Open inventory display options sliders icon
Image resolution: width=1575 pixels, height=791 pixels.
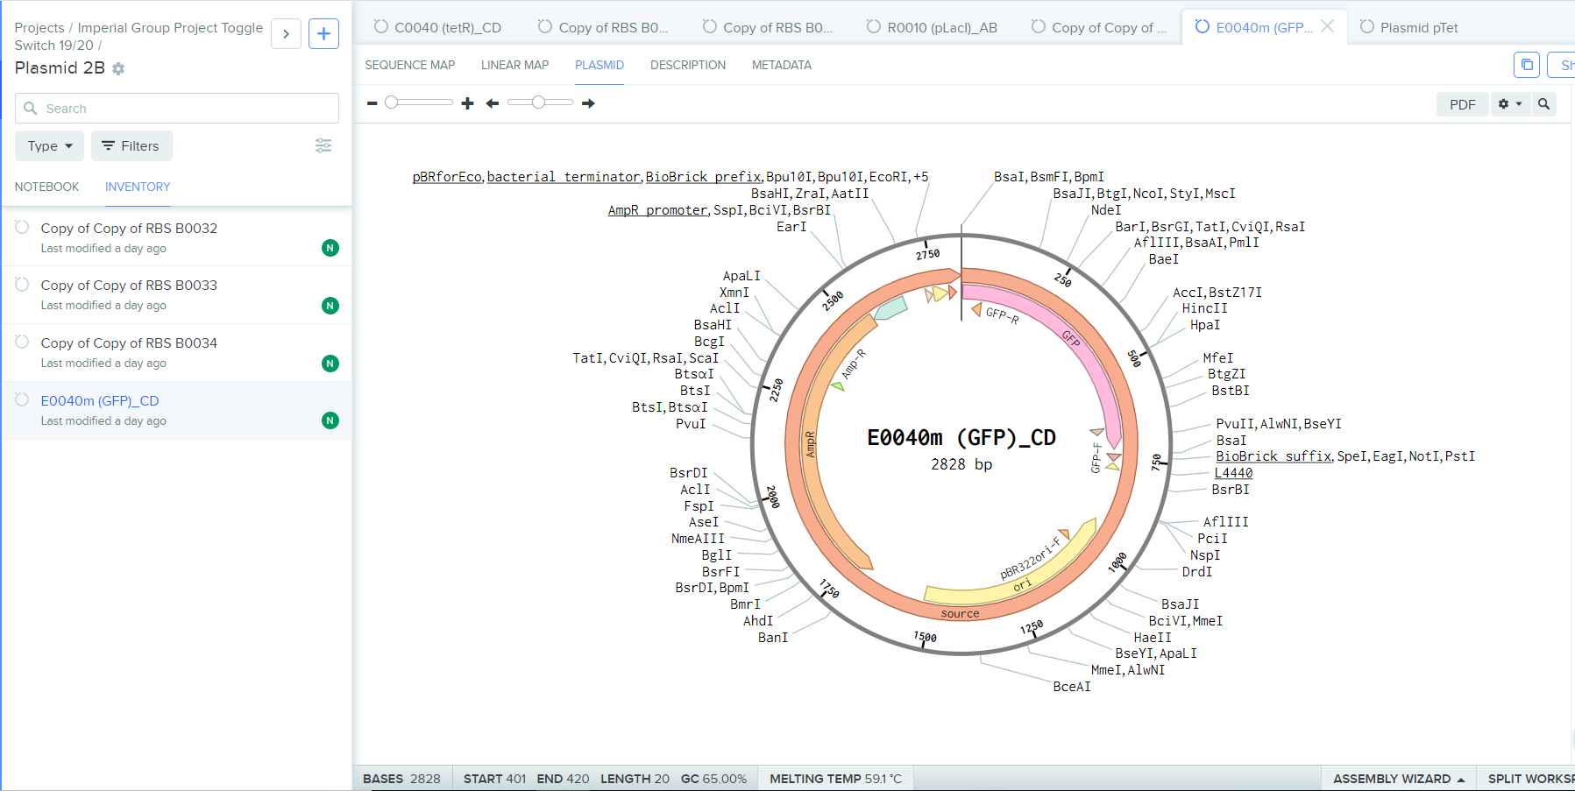click(323, 145)
